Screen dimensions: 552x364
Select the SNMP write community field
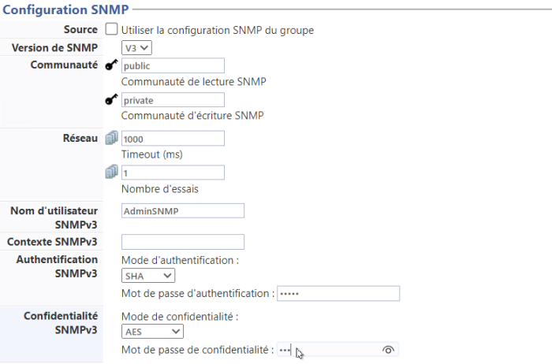tap(173, 100)
